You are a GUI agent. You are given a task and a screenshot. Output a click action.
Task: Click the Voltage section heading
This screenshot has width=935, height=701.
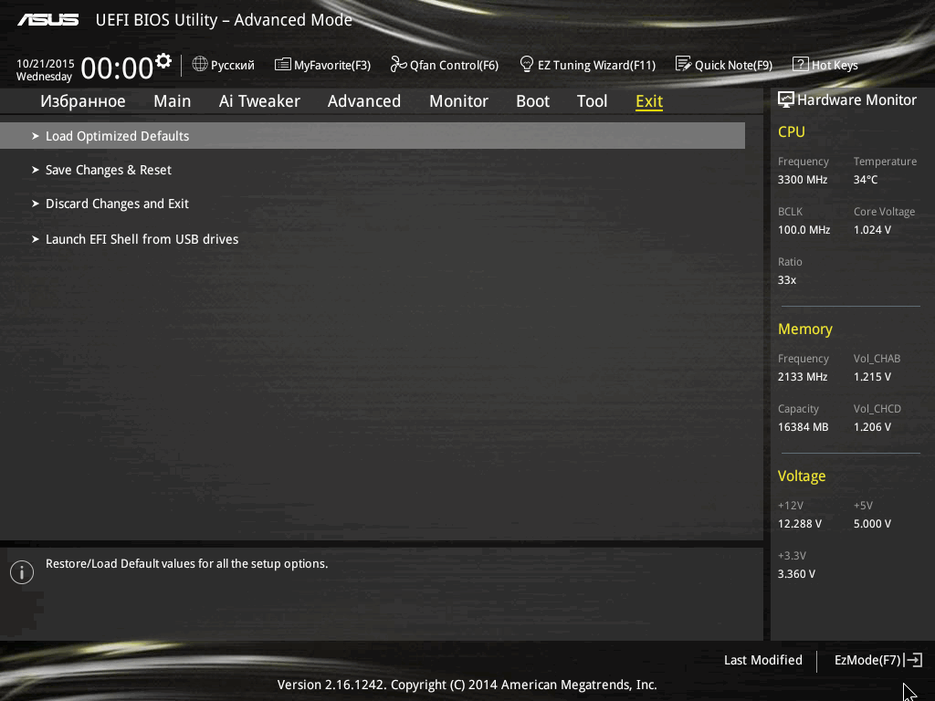tap(802, 476)
